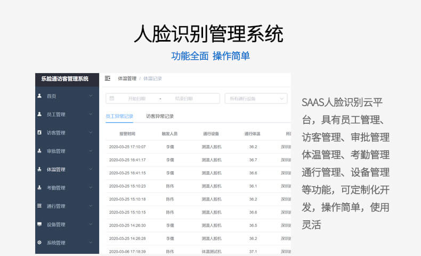Click the calendar icon in date field
The image size is (421, 256).
pyautogui.click(x=112, y=99)
